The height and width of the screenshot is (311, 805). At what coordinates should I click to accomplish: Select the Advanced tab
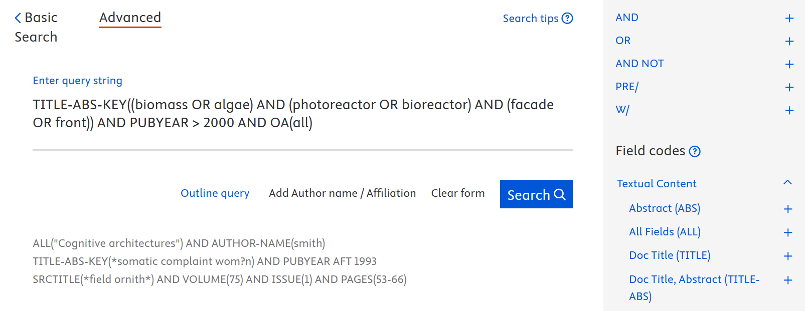(130, 18)
